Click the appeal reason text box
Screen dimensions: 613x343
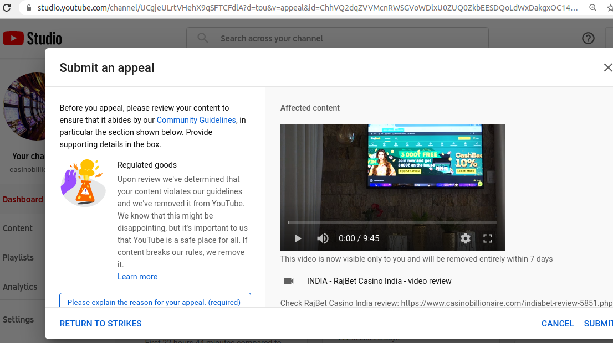(x=155, y=300)
